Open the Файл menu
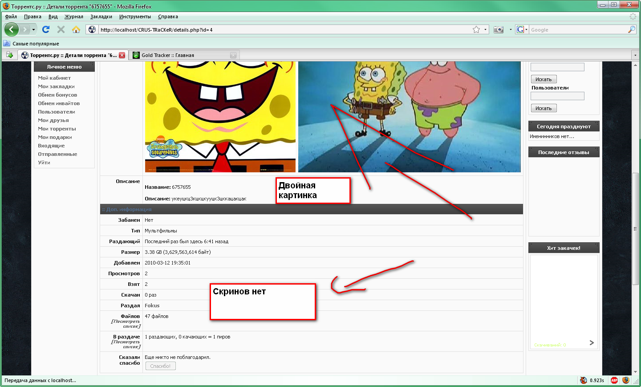 pos(11,16)
